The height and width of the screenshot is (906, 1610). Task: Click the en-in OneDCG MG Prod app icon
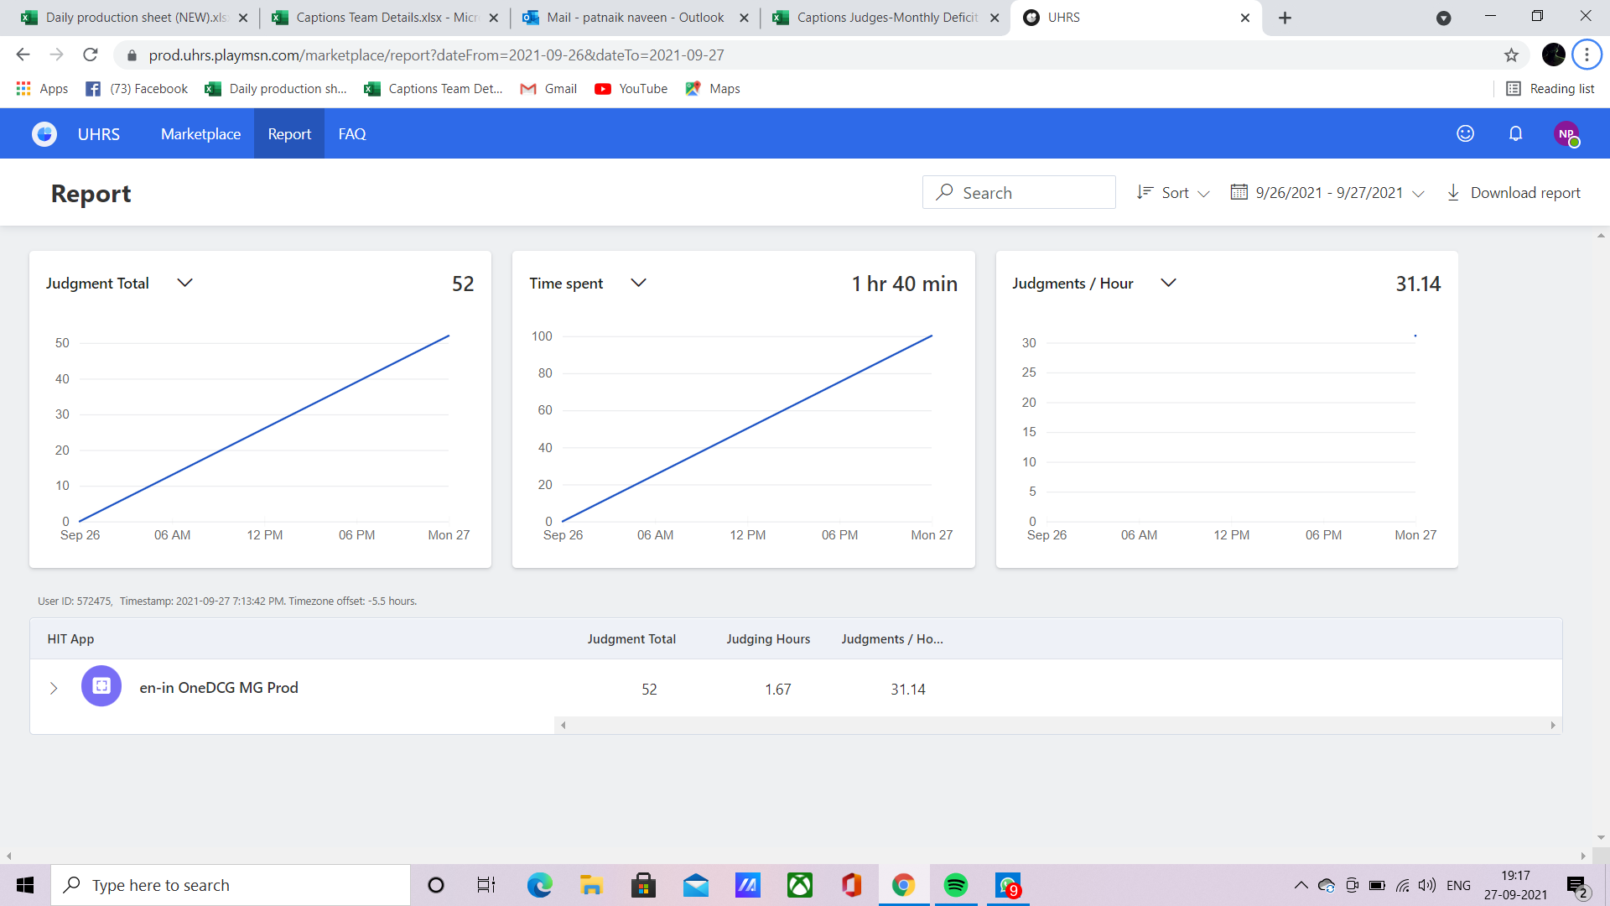point(101,686)
